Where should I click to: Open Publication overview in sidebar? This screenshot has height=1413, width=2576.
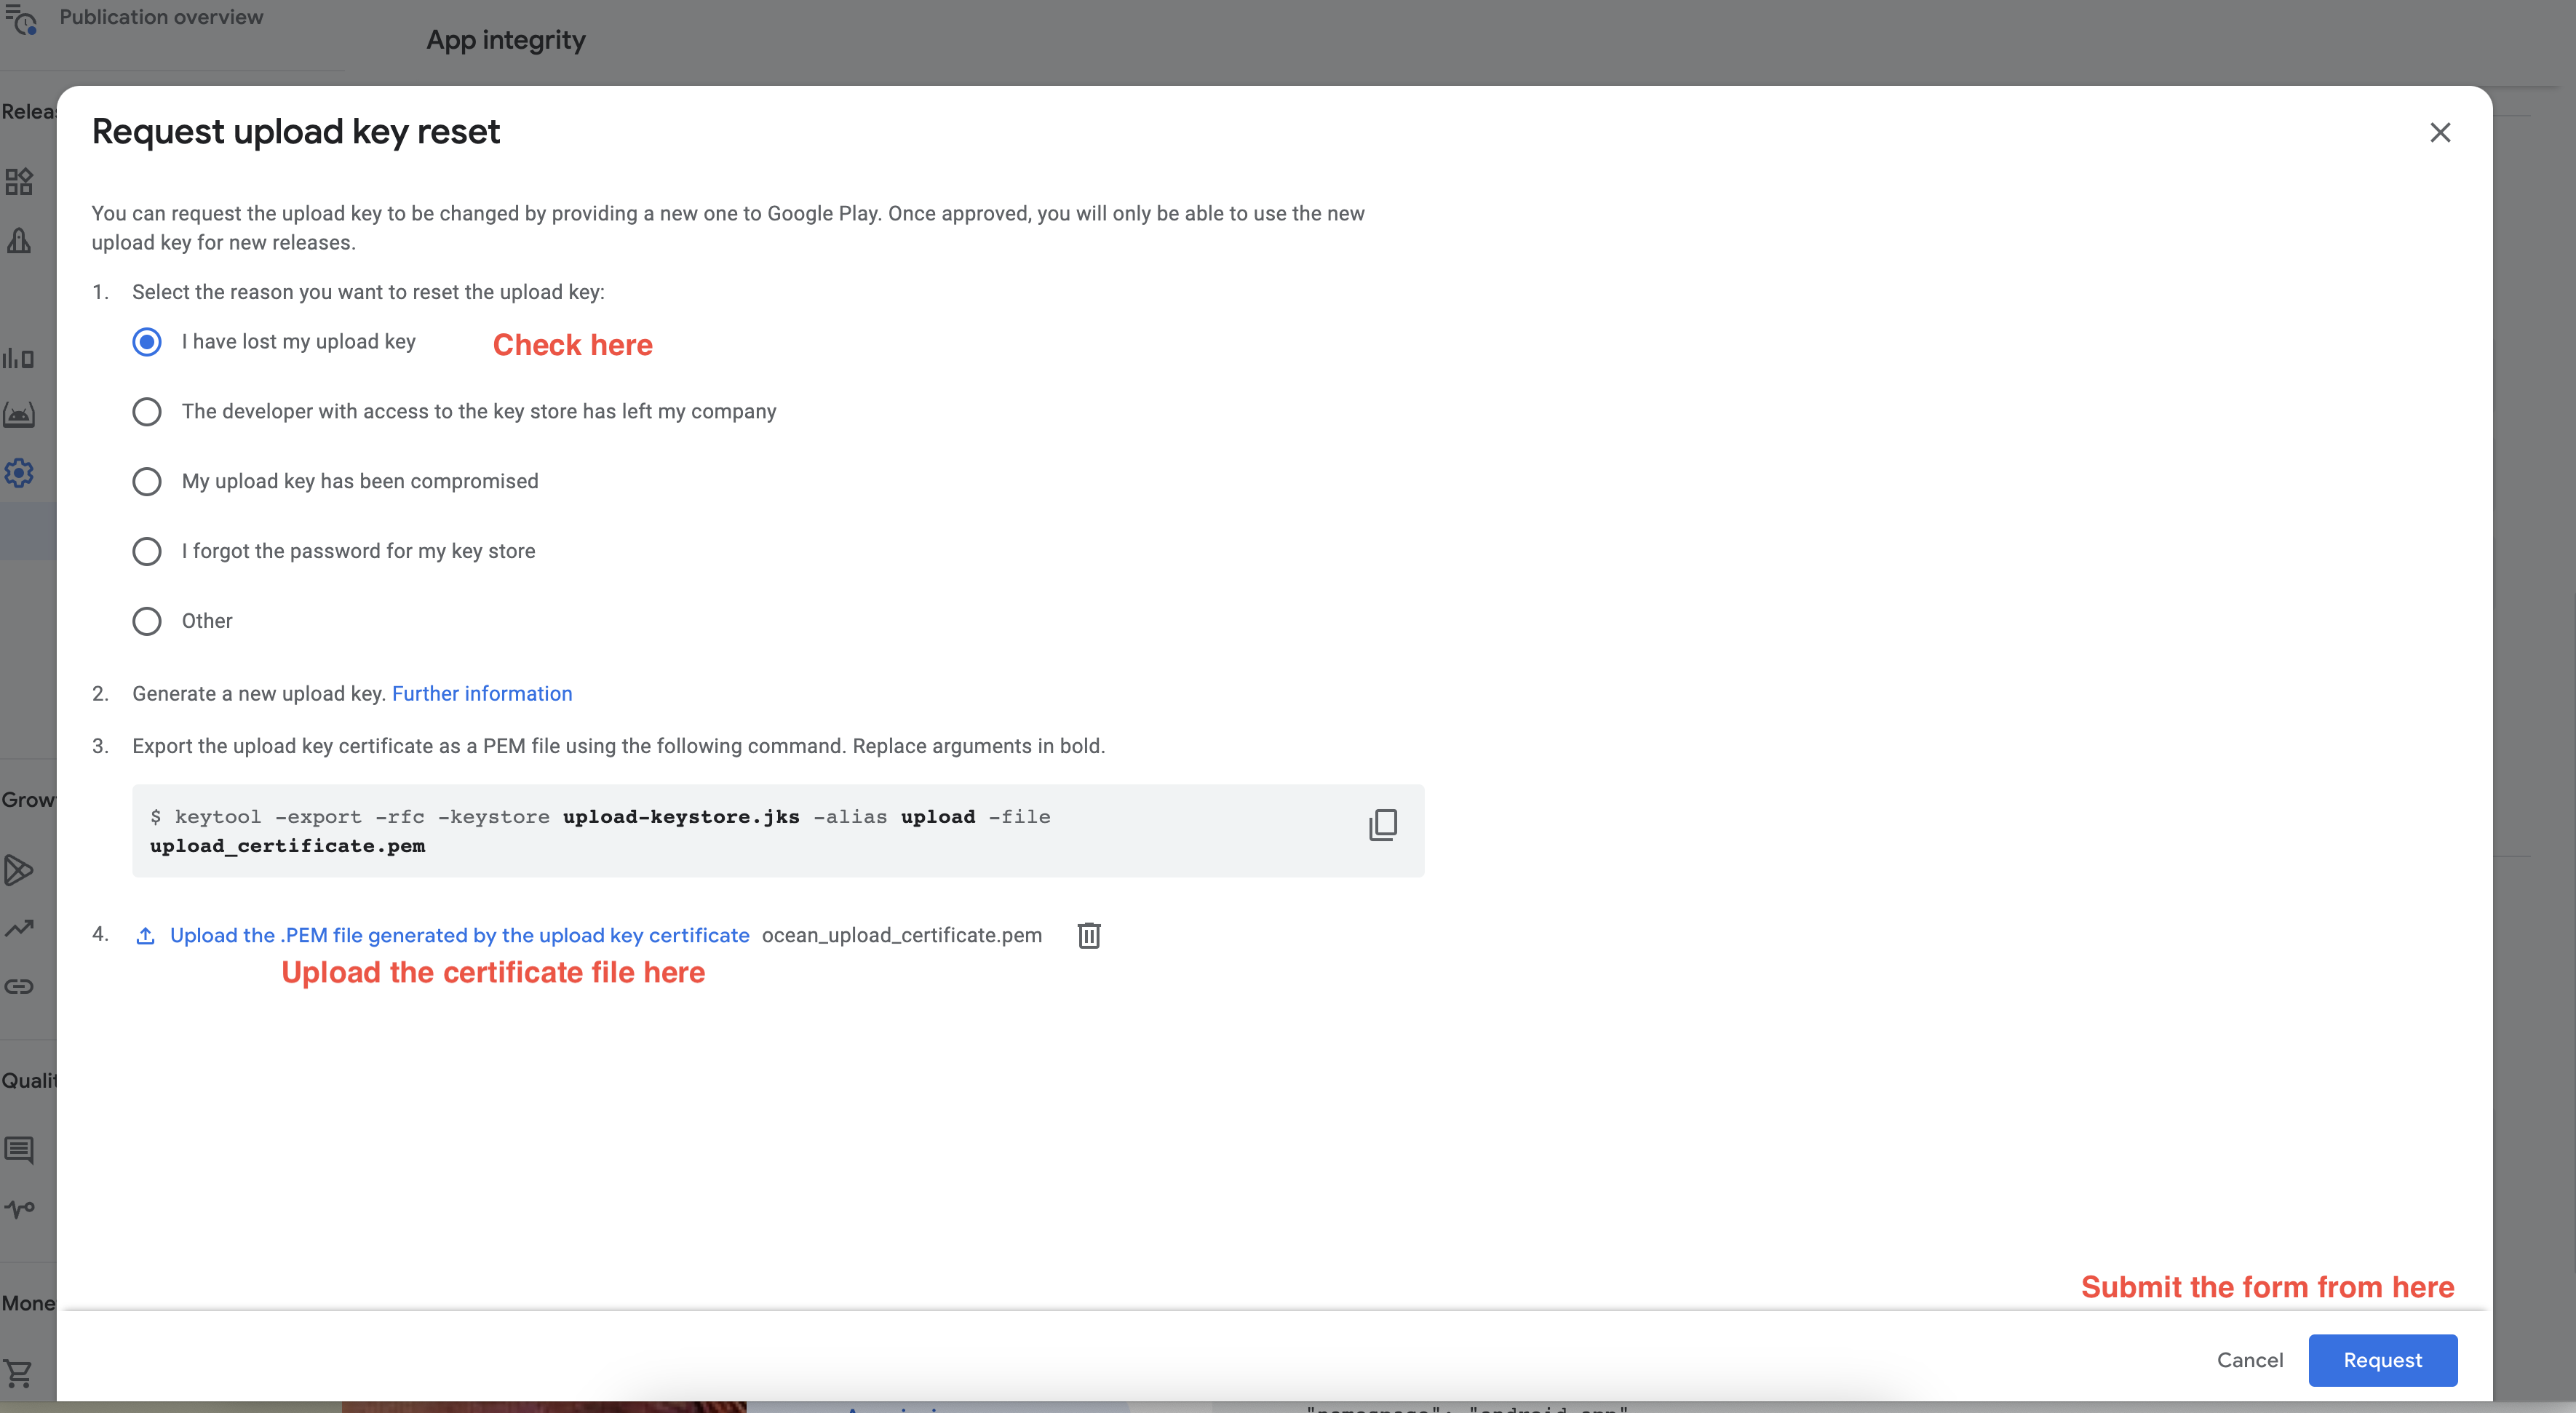tap(161, 17)
